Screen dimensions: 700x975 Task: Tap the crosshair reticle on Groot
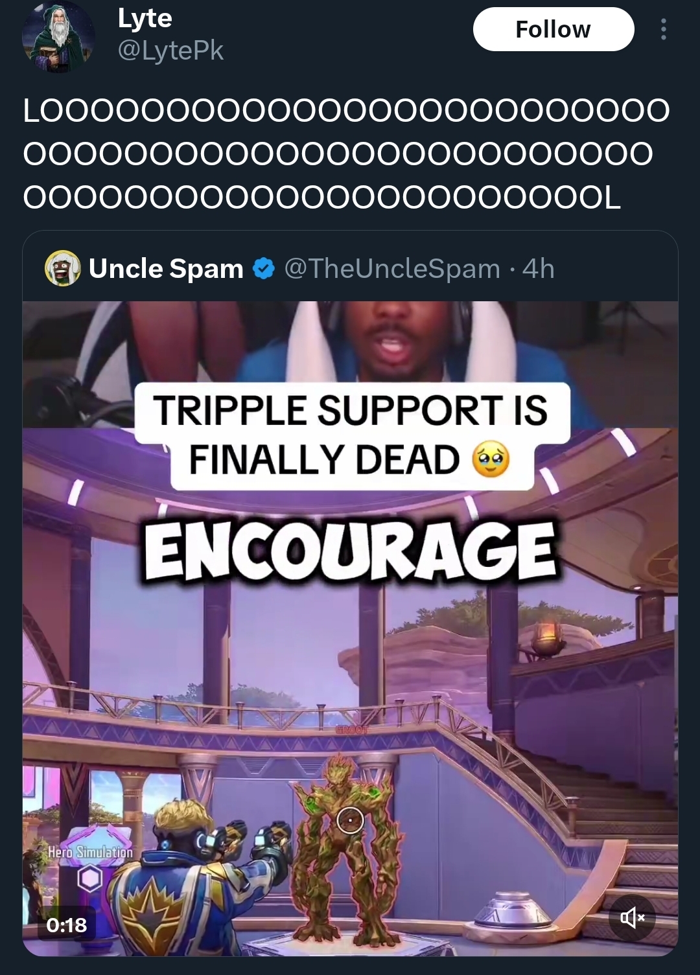point(350,820)
